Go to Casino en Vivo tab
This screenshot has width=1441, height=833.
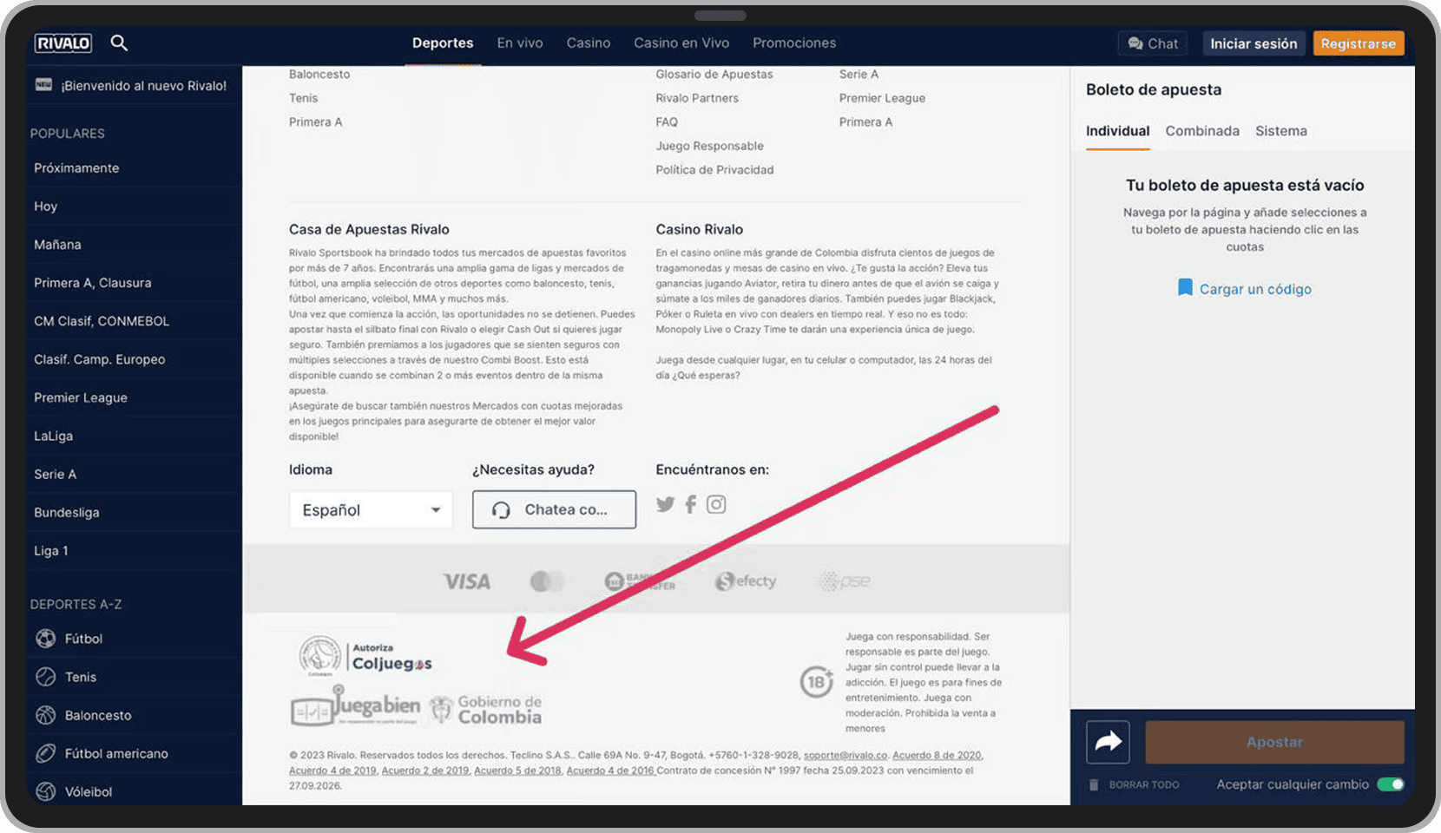coord(681,43)
